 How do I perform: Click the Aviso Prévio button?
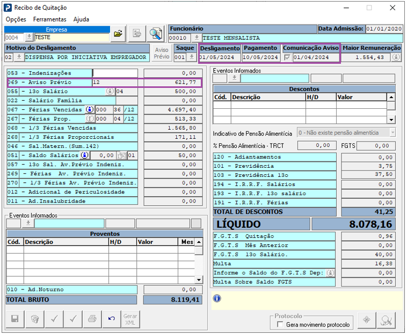point(162,53)
